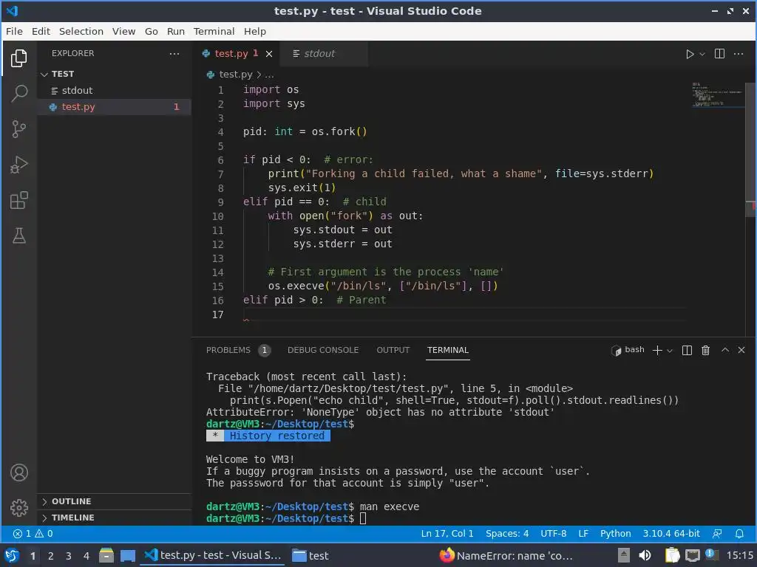Open the Extensions view
This screenshot has height=567, width=757.
(18, 200)
